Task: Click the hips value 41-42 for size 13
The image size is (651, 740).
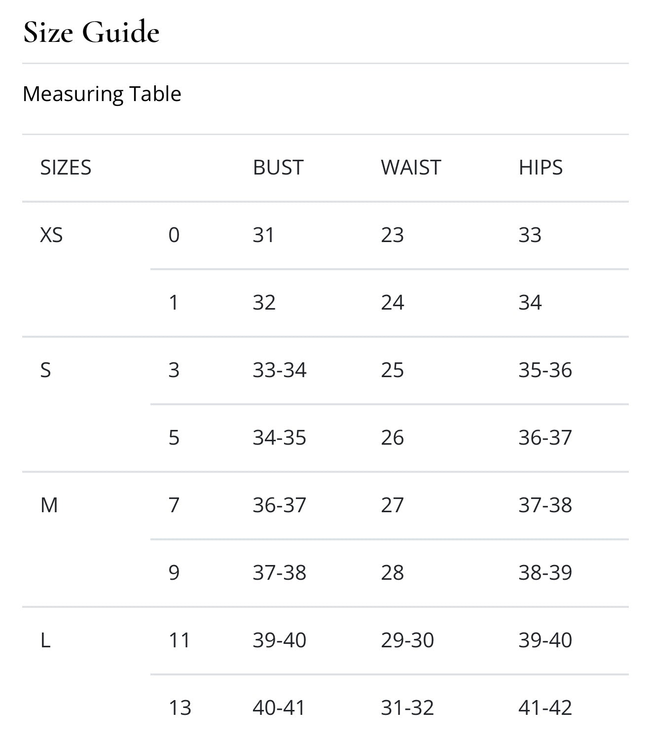Action: [x=545, y=708]
